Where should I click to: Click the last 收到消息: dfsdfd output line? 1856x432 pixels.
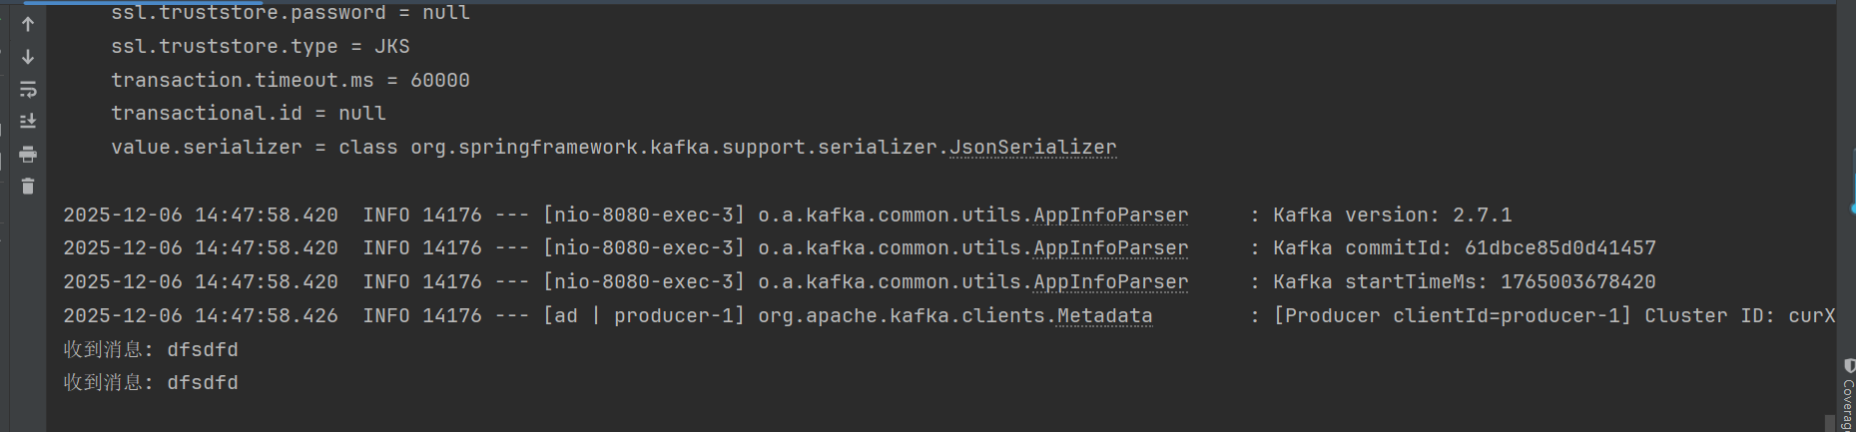[x=151, y=383]
